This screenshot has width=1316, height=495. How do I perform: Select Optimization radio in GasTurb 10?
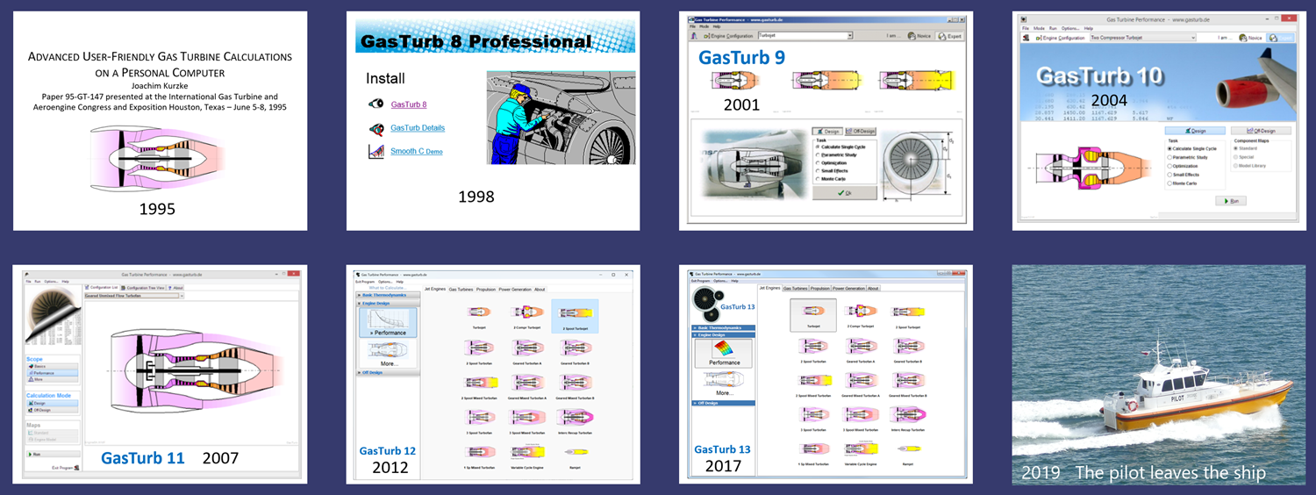click(x=1183, y=166)
